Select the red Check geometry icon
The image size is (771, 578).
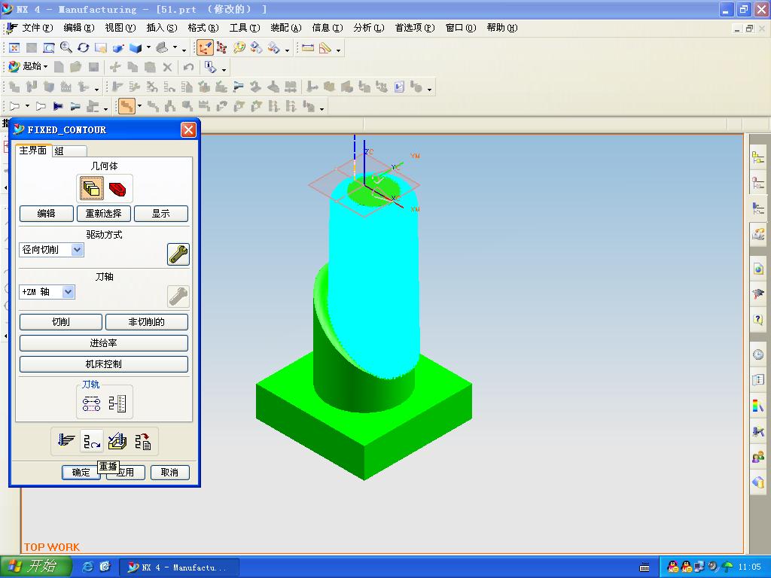[x=117, y=189]
